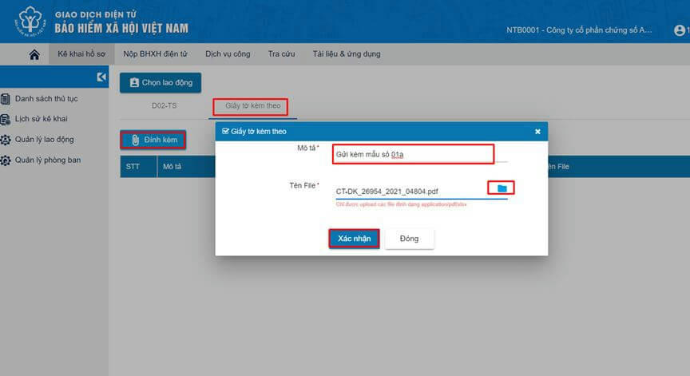Select the Giấy tờ kèm theo tab
This screenshot has height=376, width=690.
coord(250,106)
